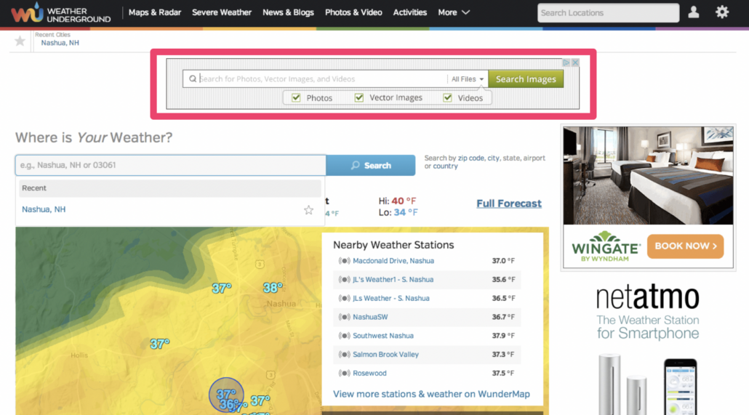Click the station icon beside Macdonald Drive, Nashua
The image size is (749, 415).
tap(344, 261)
